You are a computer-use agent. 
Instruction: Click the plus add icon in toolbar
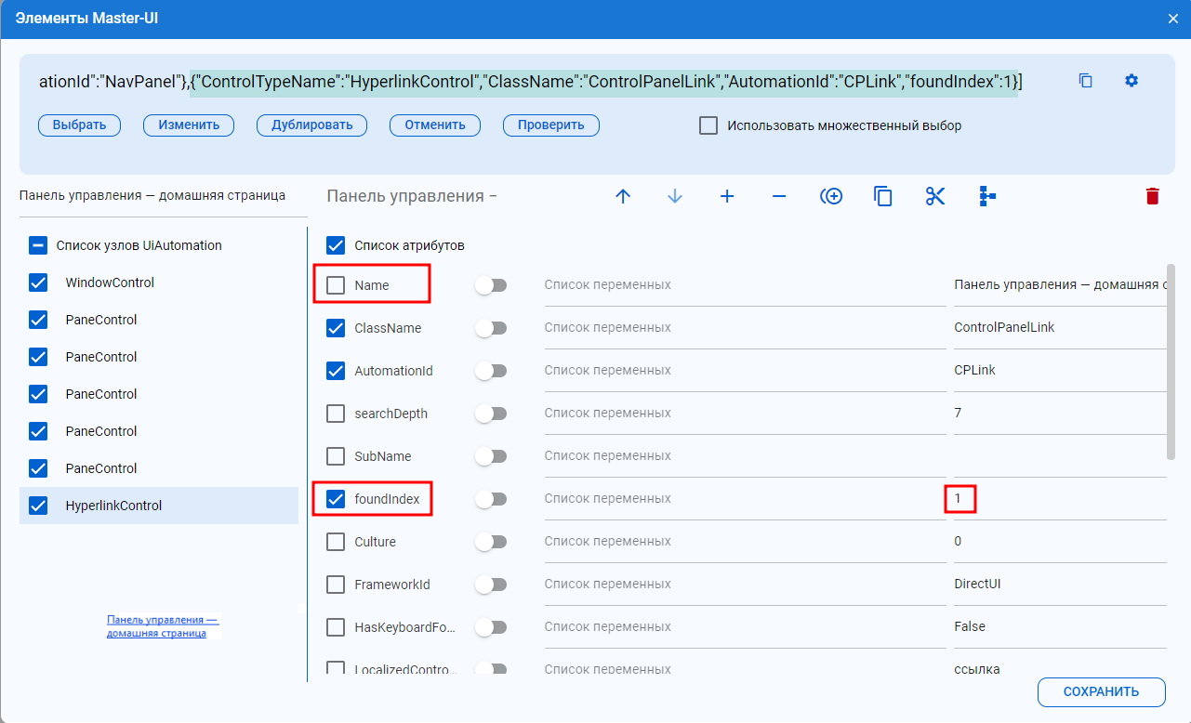tap(727, 196)
